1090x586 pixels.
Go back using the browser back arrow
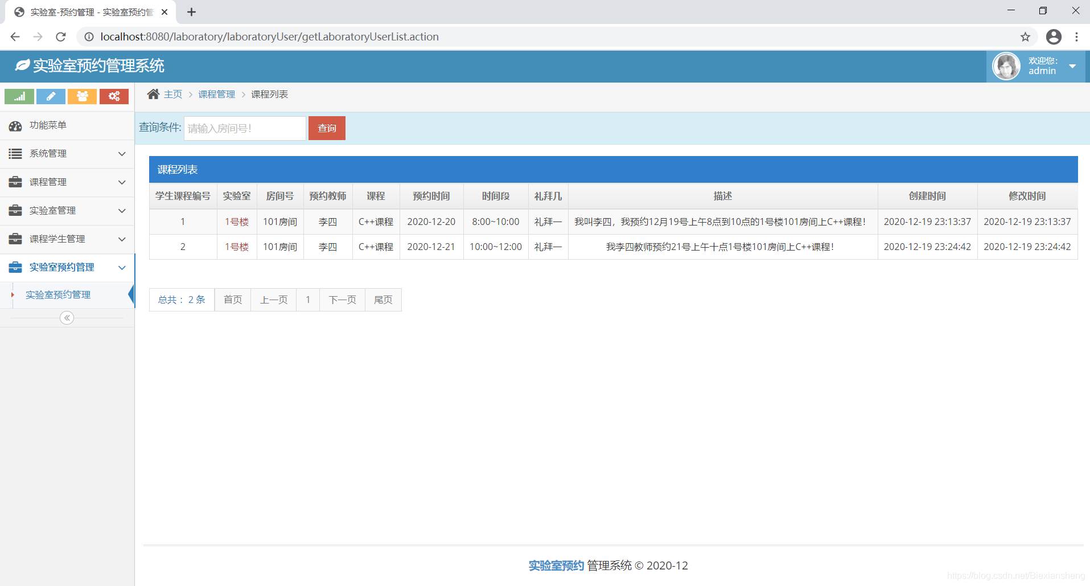point(15,37)
